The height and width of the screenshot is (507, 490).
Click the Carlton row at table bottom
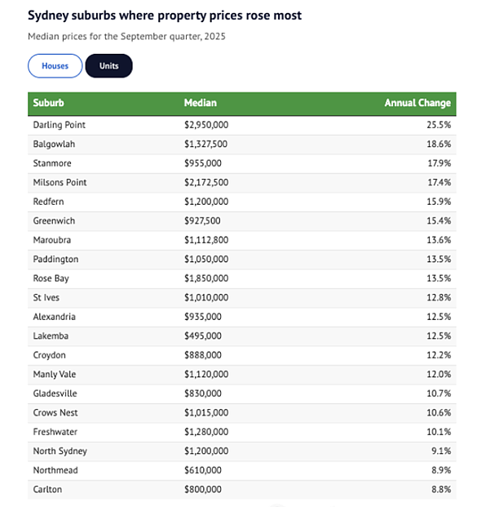pyautogui.click(x=242, y=490)
